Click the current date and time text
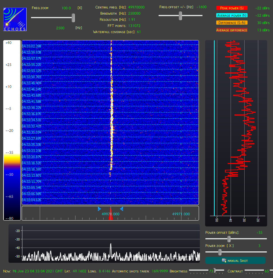This screenshot has height=278, width=273. [x=38, y=271]
